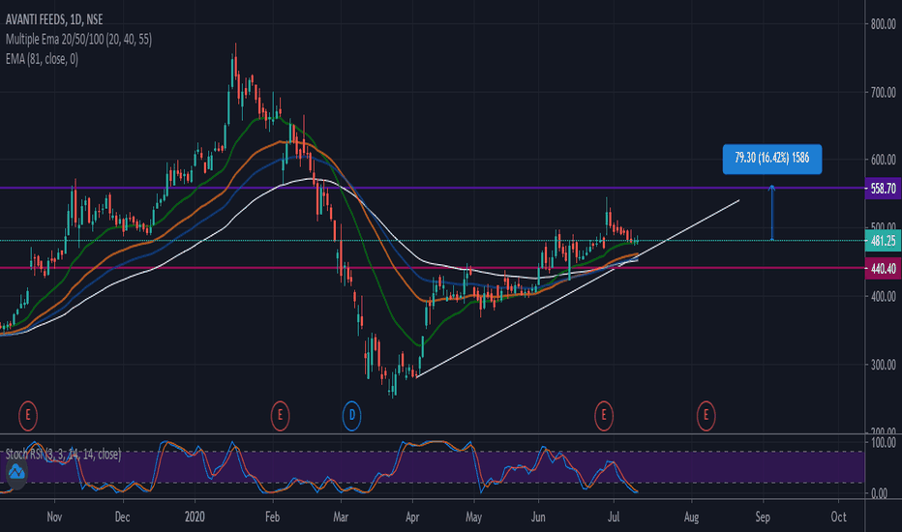Click the blue TradingView cloud logo icon

[x=16, y=473]
